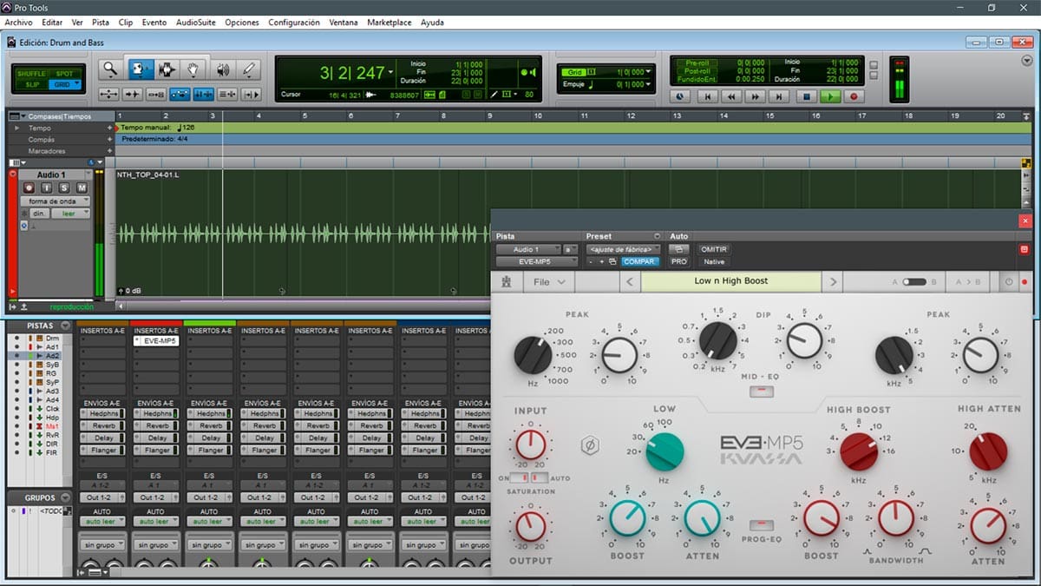Open the EVE-MP5 insert selector dropdown
The image size is (1041, 586).
coord(536,261)
